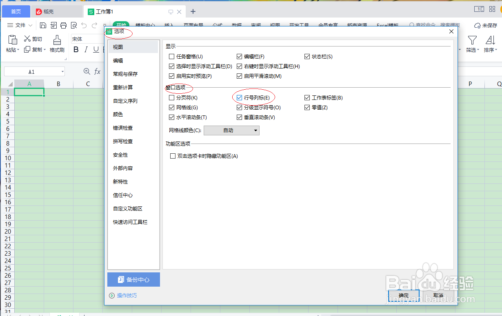Click the Format Painter brush

[57, 40]
